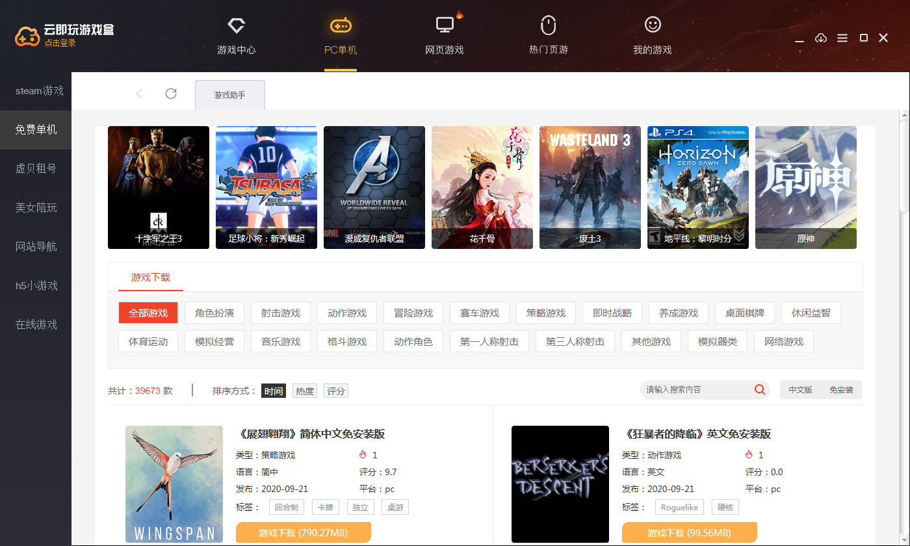910x546 pixels.
Task: Open the 废土3 game banner
Action: point(590,187)
